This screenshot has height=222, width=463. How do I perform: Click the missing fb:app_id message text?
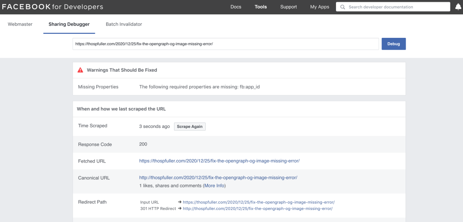(x=199, y=87)
